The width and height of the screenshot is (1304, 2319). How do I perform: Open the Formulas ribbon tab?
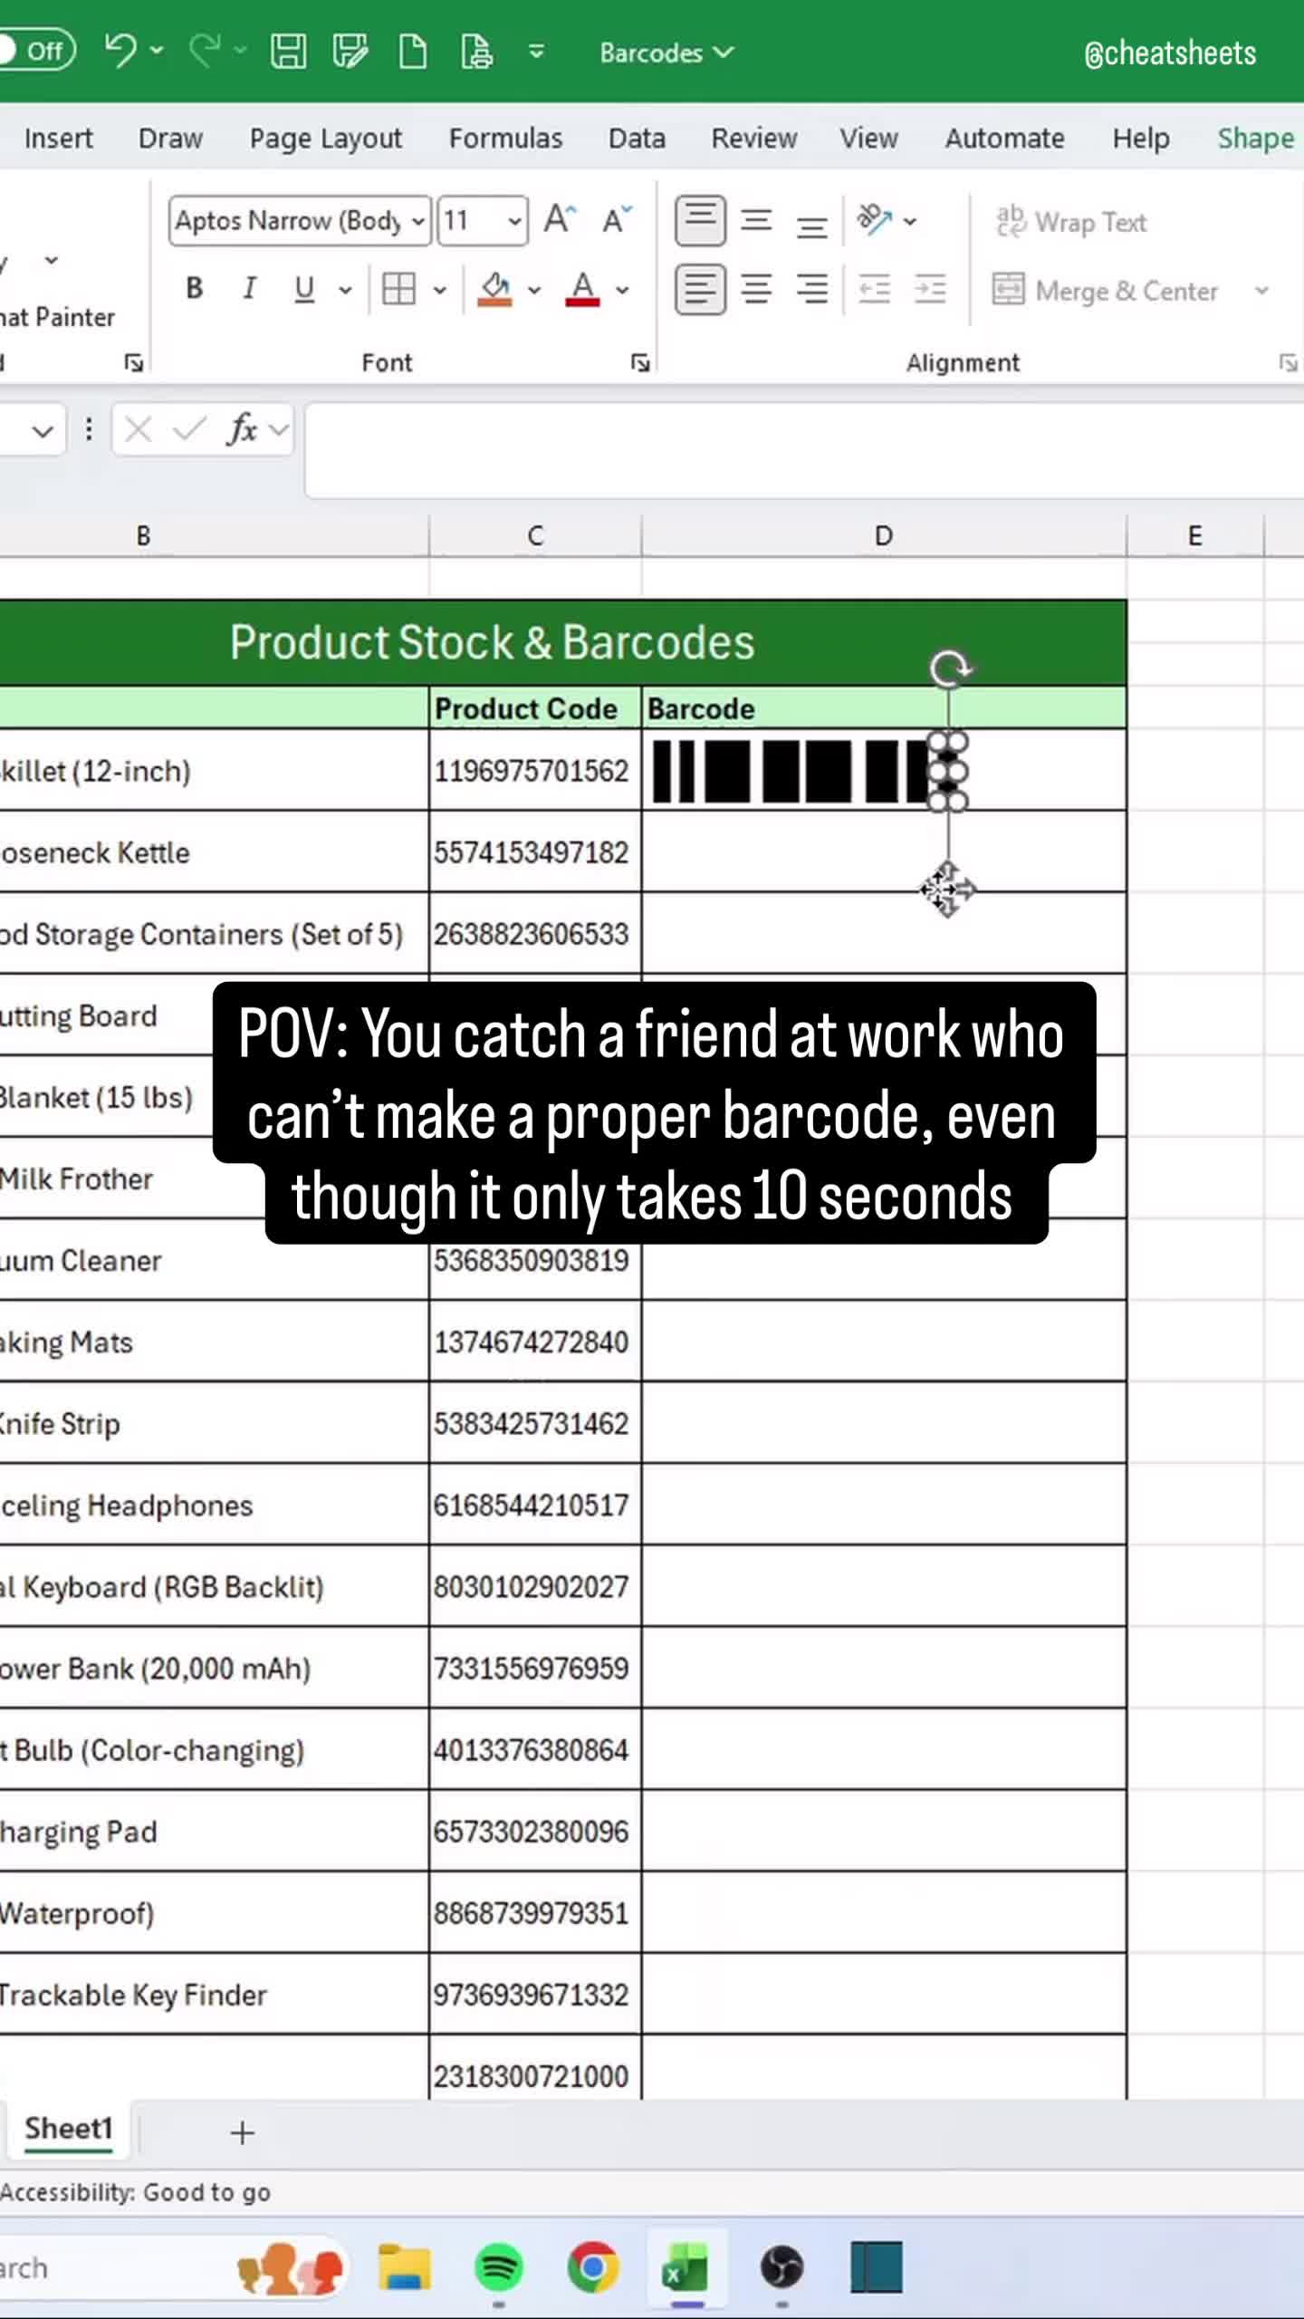click(505, 138)
